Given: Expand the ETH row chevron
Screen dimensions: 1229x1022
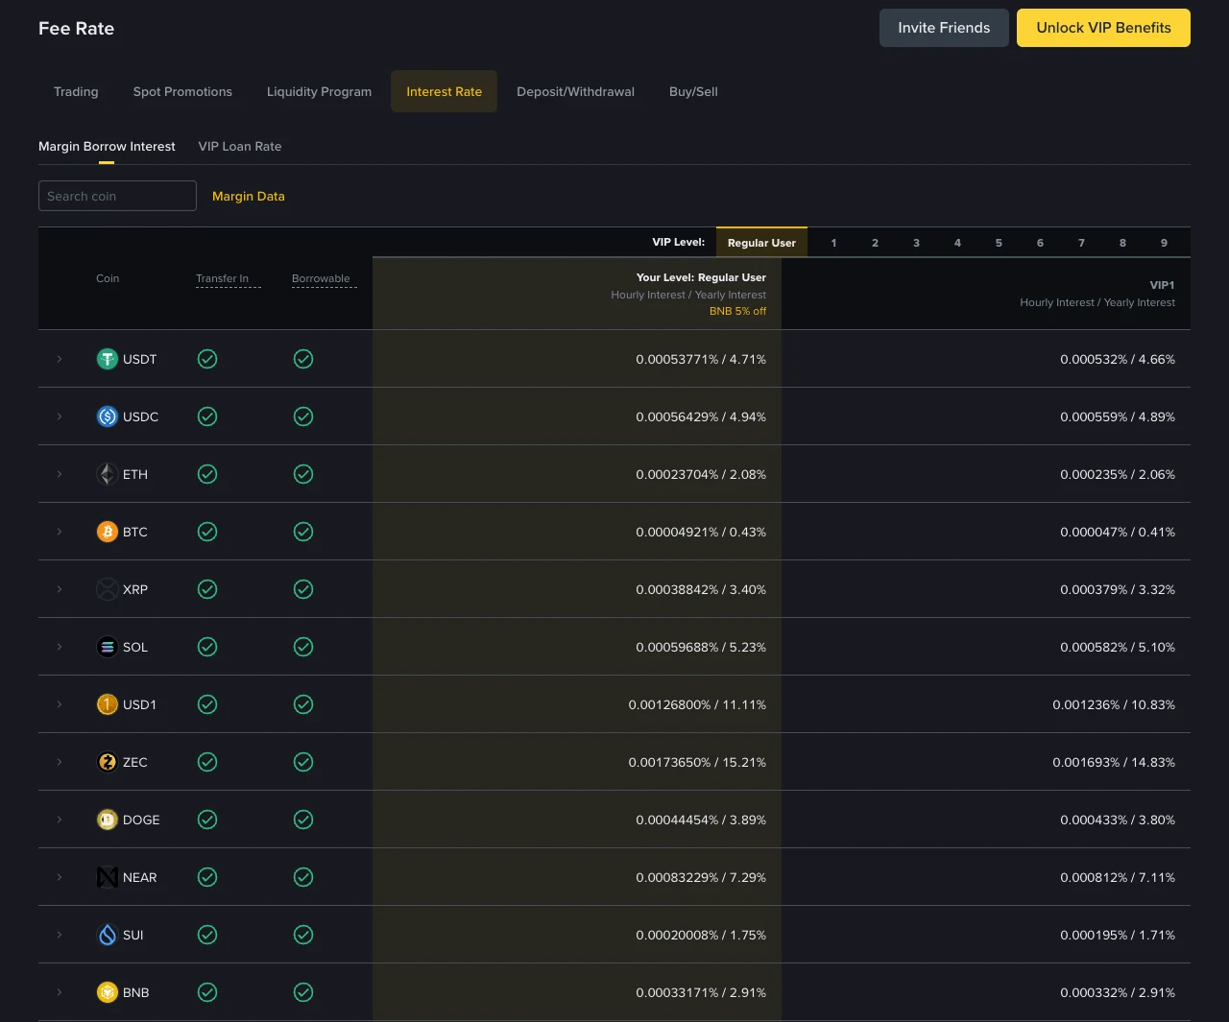Looking at the screenshot, I should click(x=60, y=474).
